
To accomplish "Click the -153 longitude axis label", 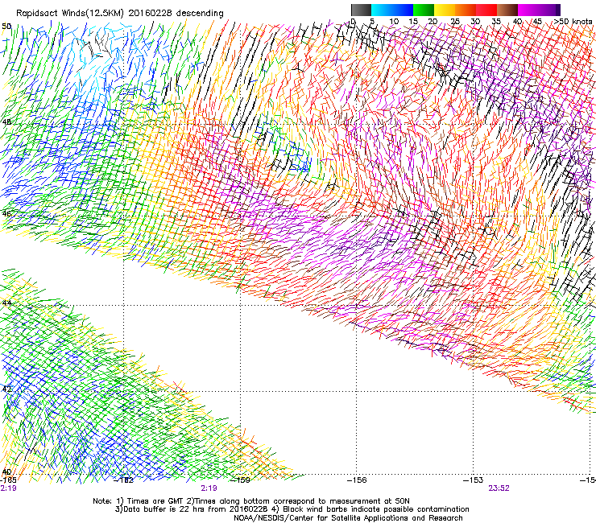I will (474, 480).
